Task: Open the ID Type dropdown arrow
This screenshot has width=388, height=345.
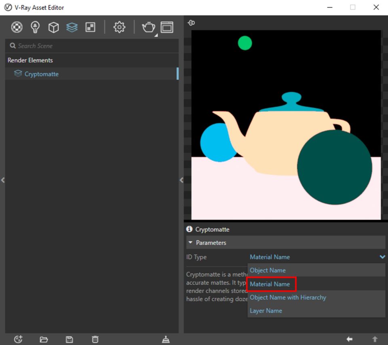Action: (x=382, y=257)
